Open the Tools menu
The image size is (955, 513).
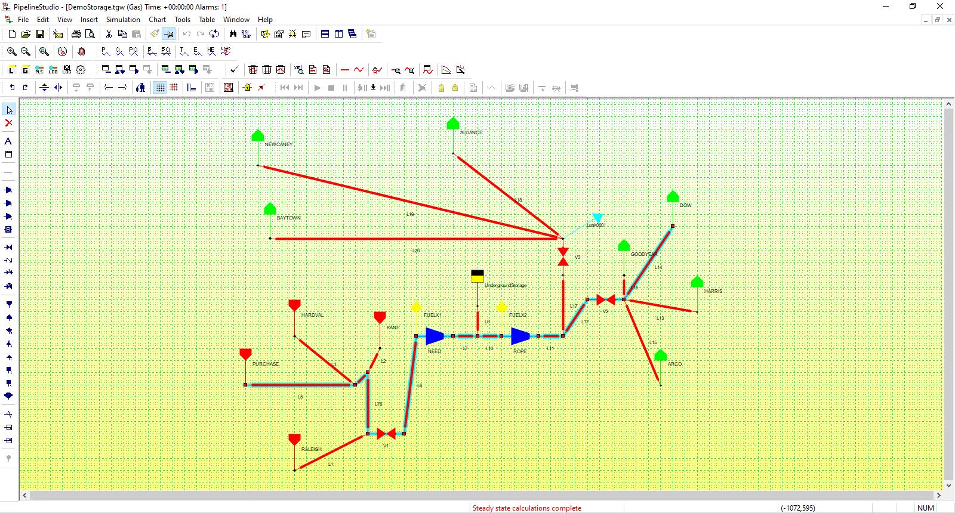point(183,20)
